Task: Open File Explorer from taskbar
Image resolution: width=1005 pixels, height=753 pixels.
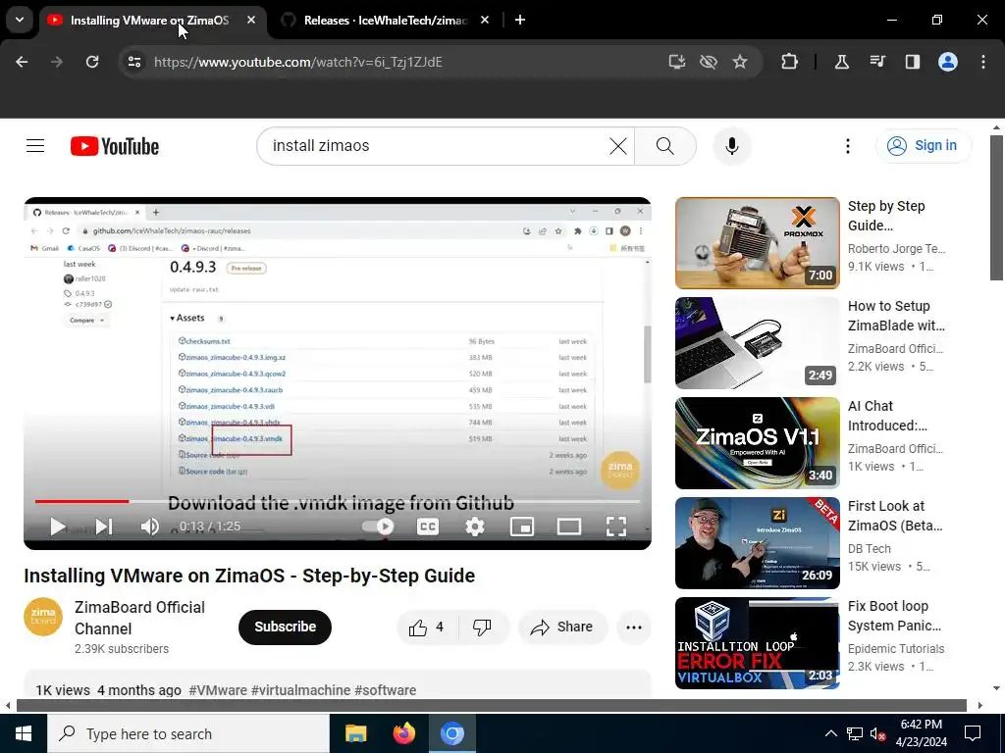Action: click(355, 733)
